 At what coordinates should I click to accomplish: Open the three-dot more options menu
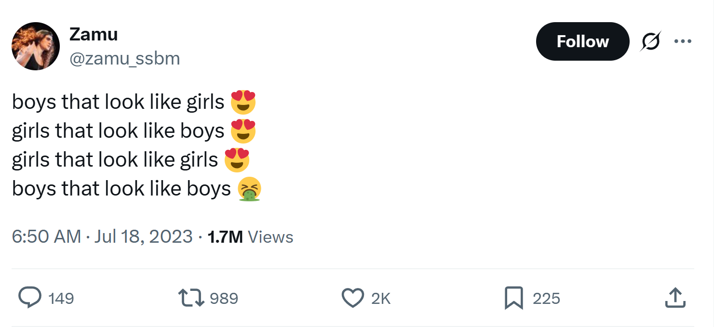point(683,41)
